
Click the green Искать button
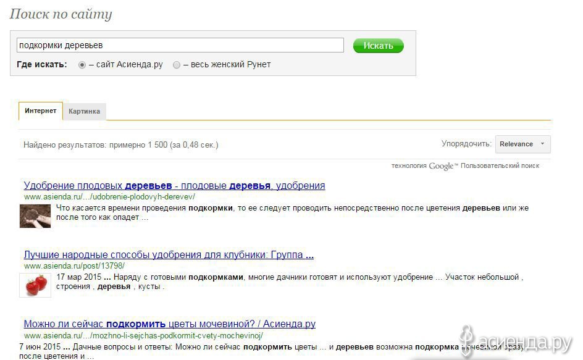point(378,46)
